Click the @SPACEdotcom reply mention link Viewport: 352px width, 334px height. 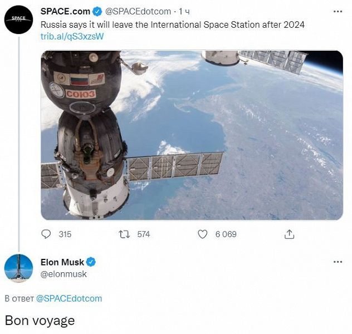pyautogui.click(x=69, y=298)
